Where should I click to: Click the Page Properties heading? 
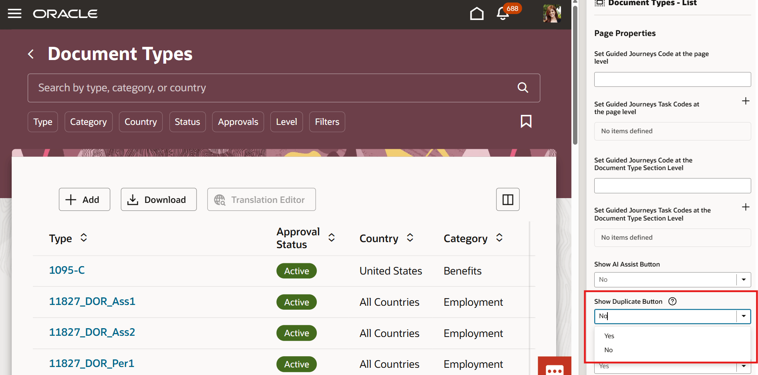625,33
